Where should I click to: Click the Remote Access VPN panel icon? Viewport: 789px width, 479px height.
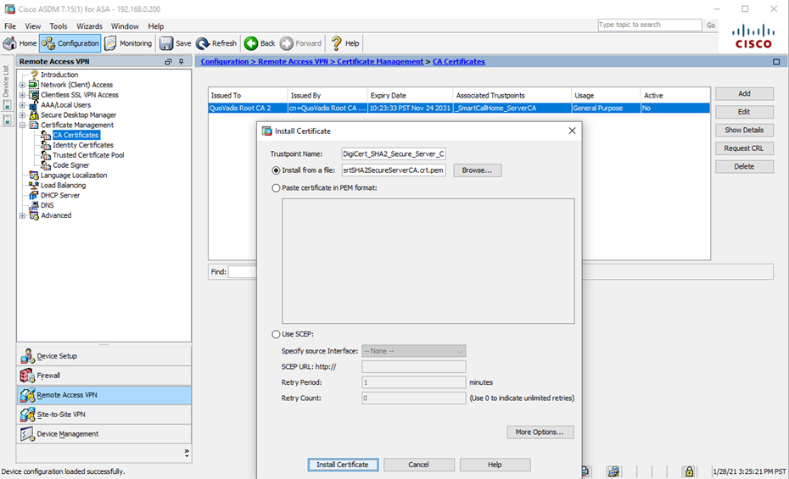tap(27, 395)
